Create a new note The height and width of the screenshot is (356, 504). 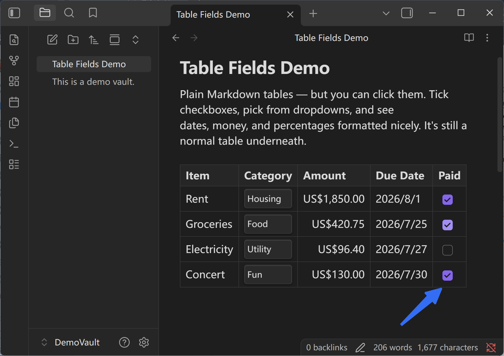point(52,40)
